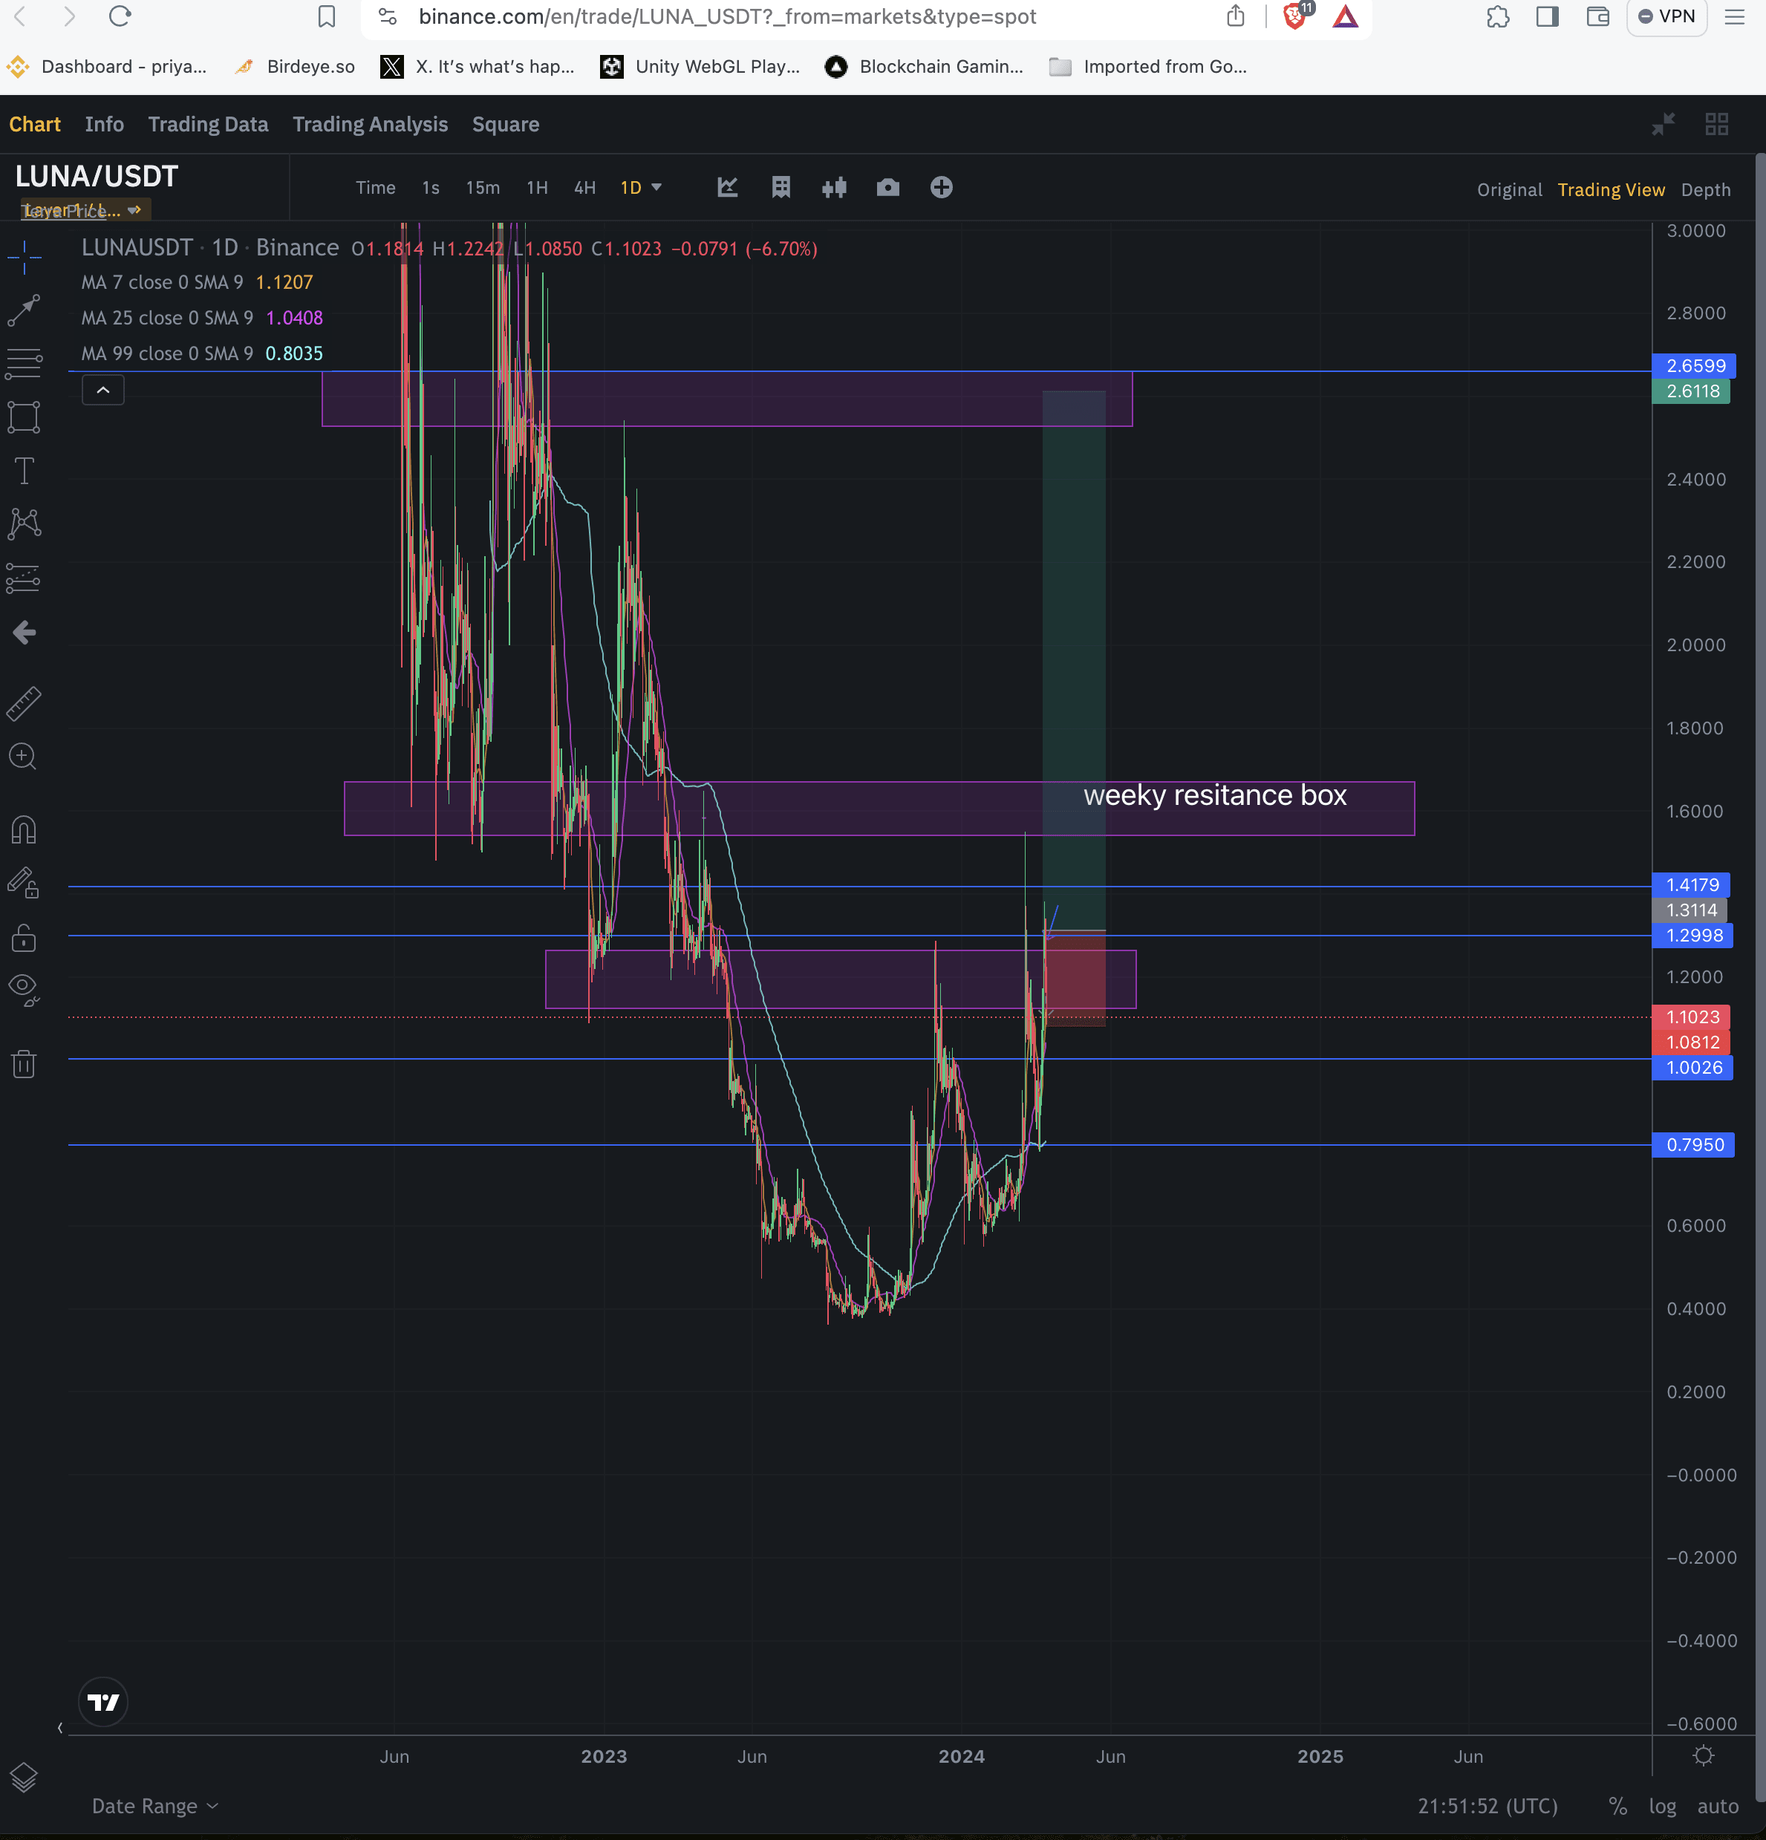This screenshot has height=1840, width=1766.
Task: Select the trend line drawing tool
Action: (24, 310)
